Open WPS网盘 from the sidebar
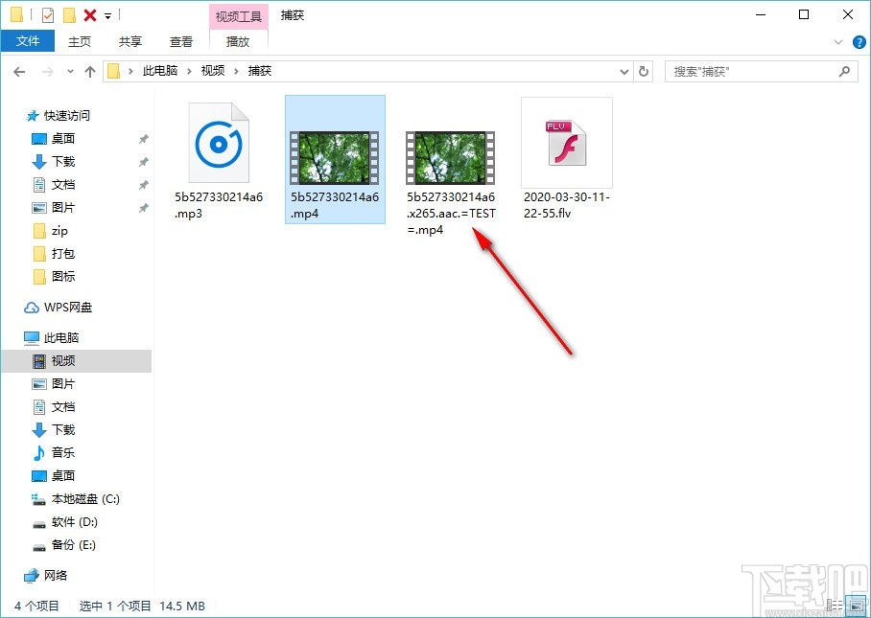Image resolution: width=871 pixels, height=618 pixels. click(65, 307)
